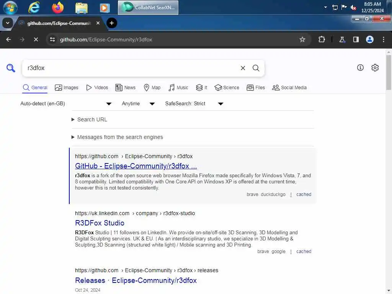Select the github.com/Eclipse-Community tab
Viewport: 392px width, 294px height.
coord(59,23)
